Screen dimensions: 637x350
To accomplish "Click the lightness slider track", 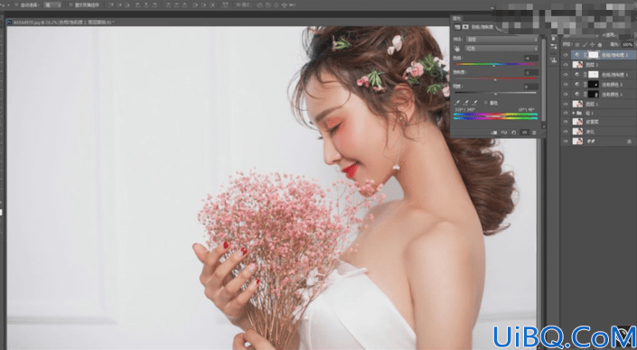I will coord(495,93).
